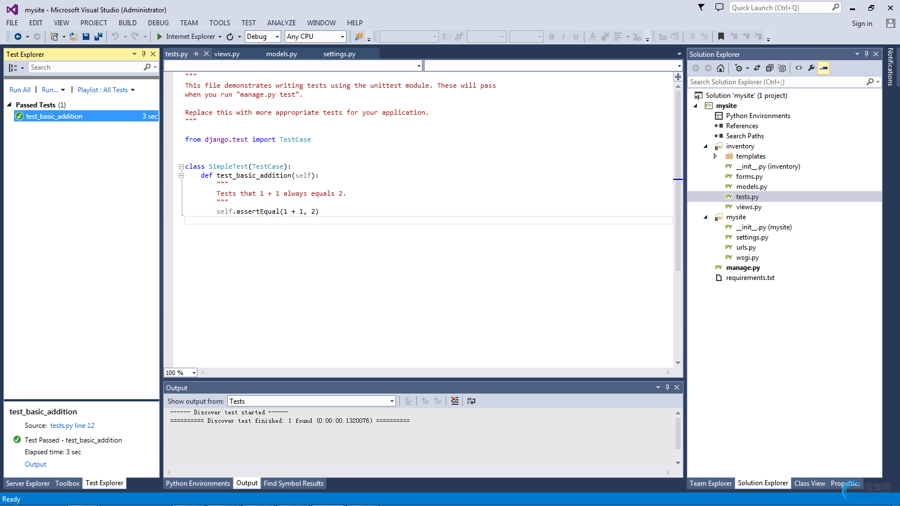The height and width of the screenshot is (506, 900).
Task: Click the Collapse All icon in Solution Explorer
Action: (x=769, y=68)
